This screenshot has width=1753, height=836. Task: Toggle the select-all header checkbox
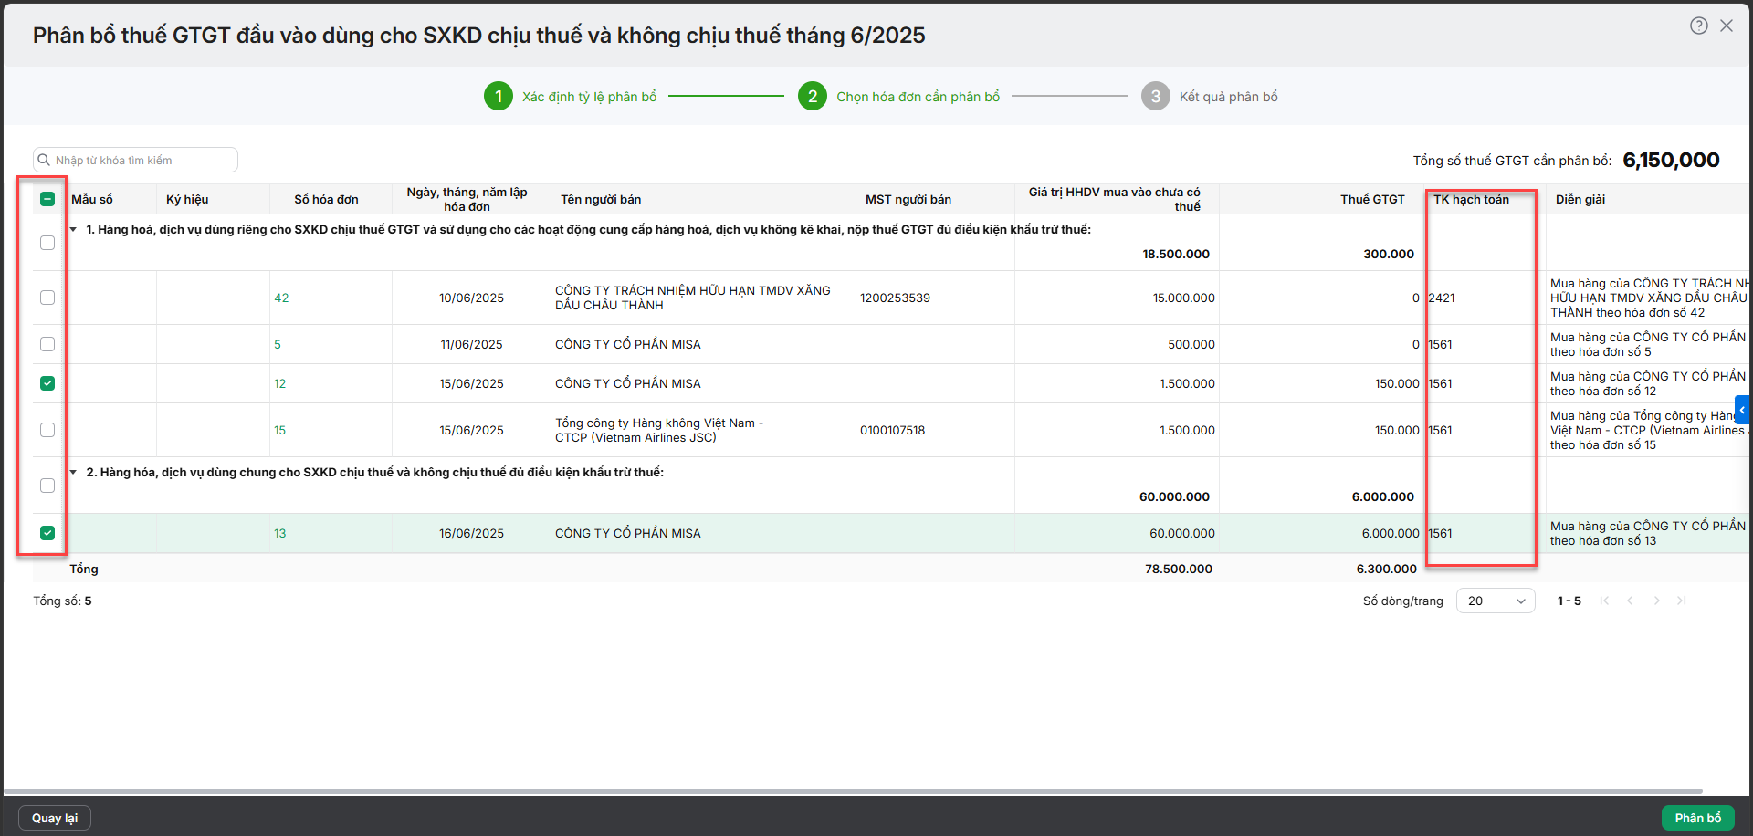pos(47,199)
